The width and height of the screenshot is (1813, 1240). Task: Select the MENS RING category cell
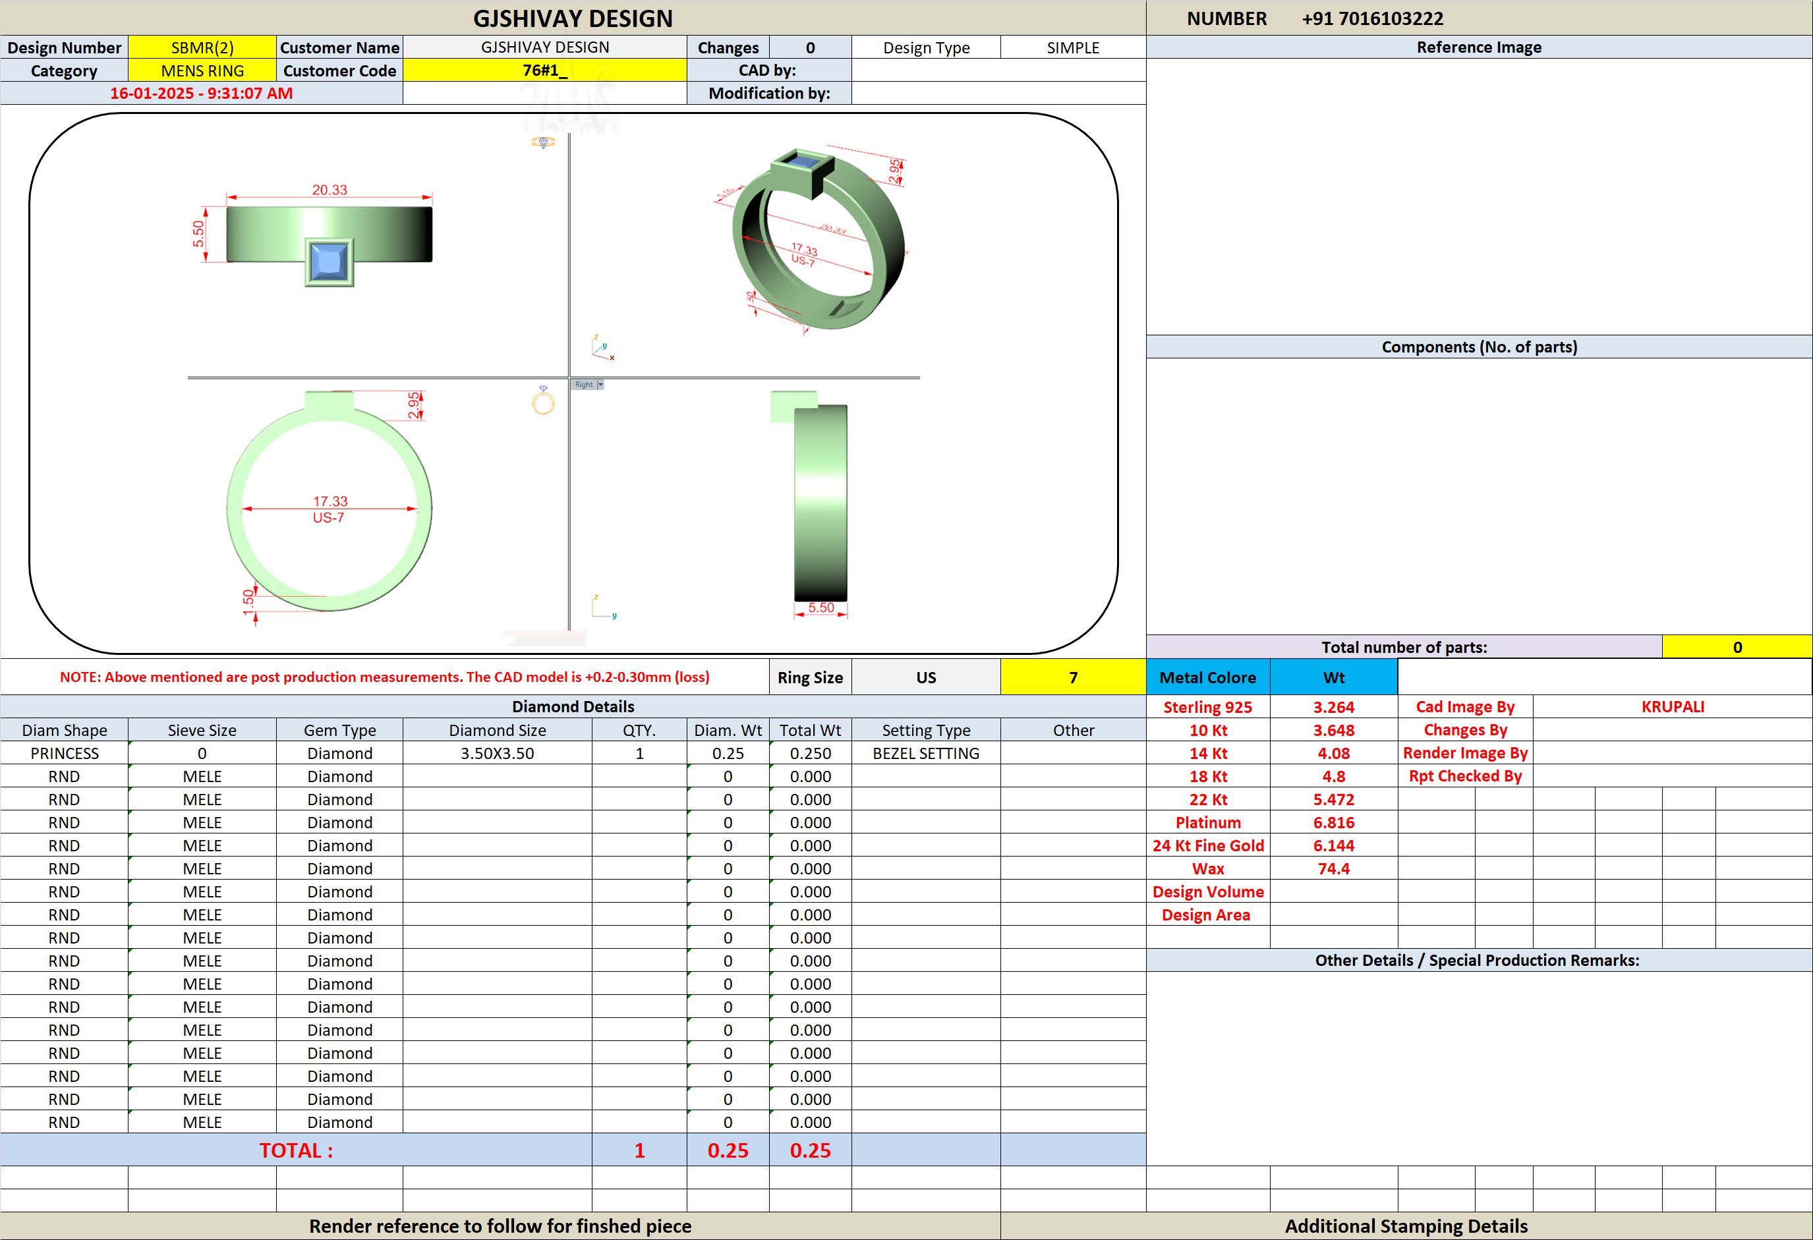[x=202, y=70]
